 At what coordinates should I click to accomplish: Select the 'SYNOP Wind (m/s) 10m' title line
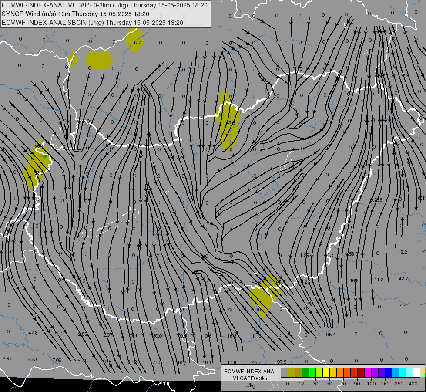click(x=75, y=14)
